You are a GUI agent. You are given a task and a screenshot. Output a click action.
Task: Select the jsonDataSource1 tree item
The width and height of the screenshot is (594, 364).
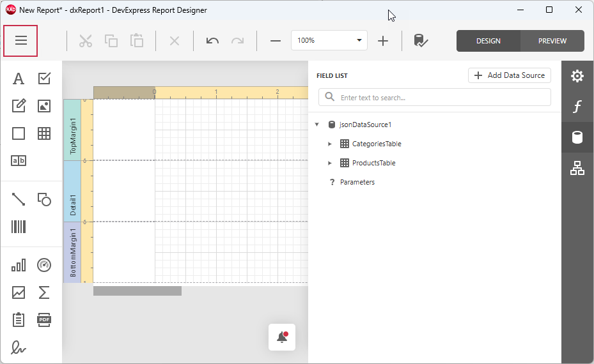365,125
